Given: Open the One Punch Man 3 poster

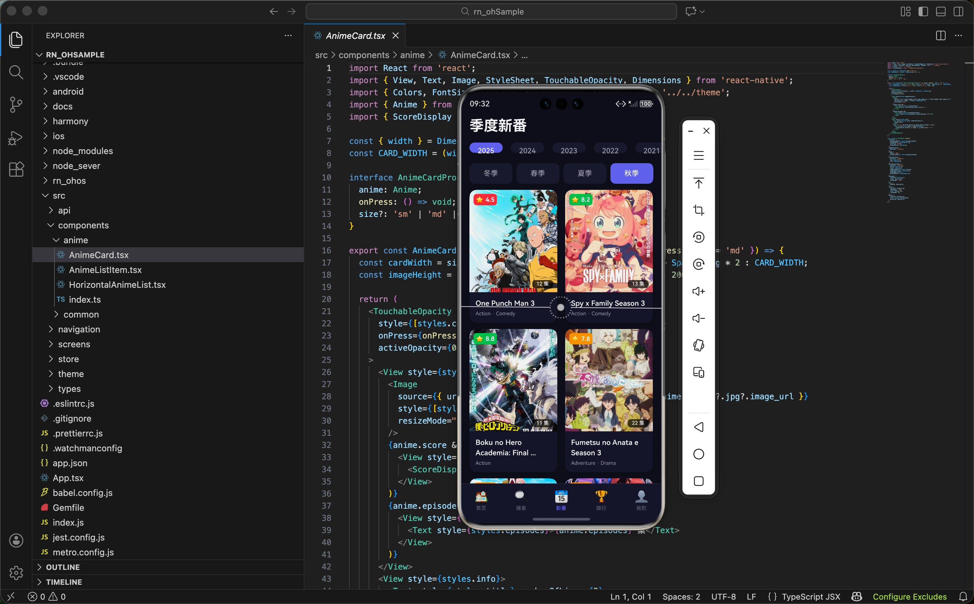Looking at the screenshot, I should (513, 241).
